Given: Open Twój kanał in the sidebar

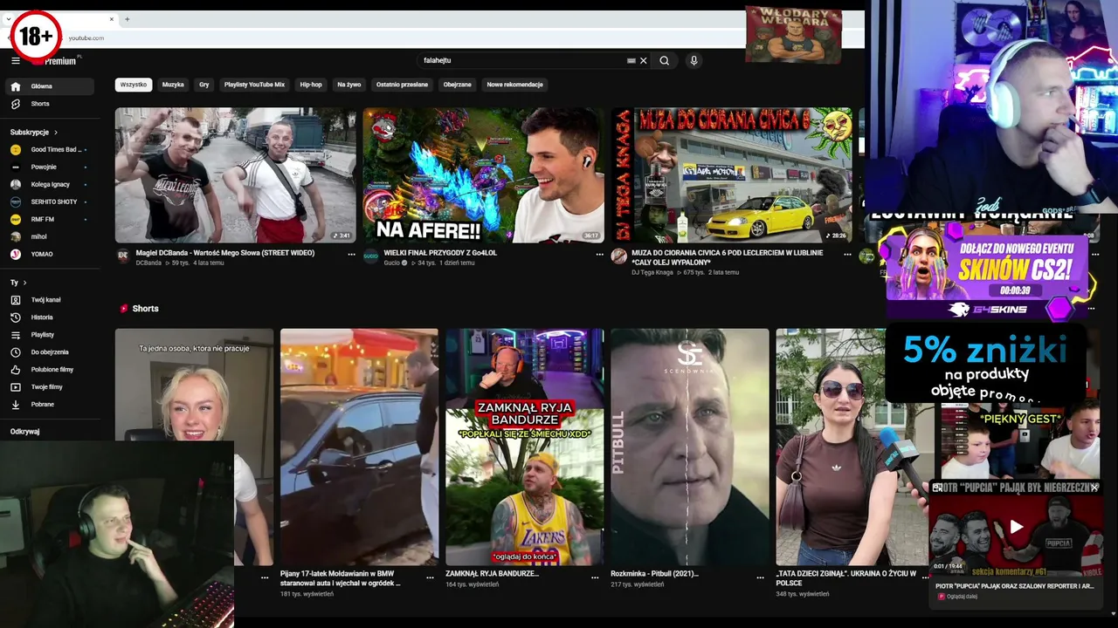Looking at the screenshot, I should (x=49, y=300).
